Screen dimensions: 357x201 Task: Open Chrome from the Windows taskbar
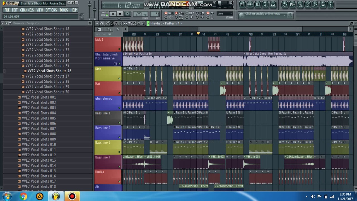(x=23, y=197)
